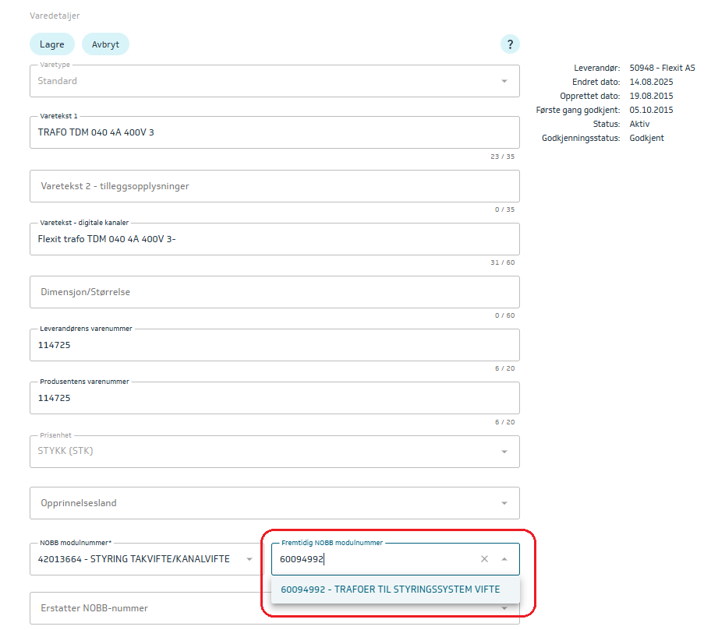Screen dimensions: 711x630
Task: Clear the Fremtidig NOBB modulnummer value
Action: click(x=484, y=559)
